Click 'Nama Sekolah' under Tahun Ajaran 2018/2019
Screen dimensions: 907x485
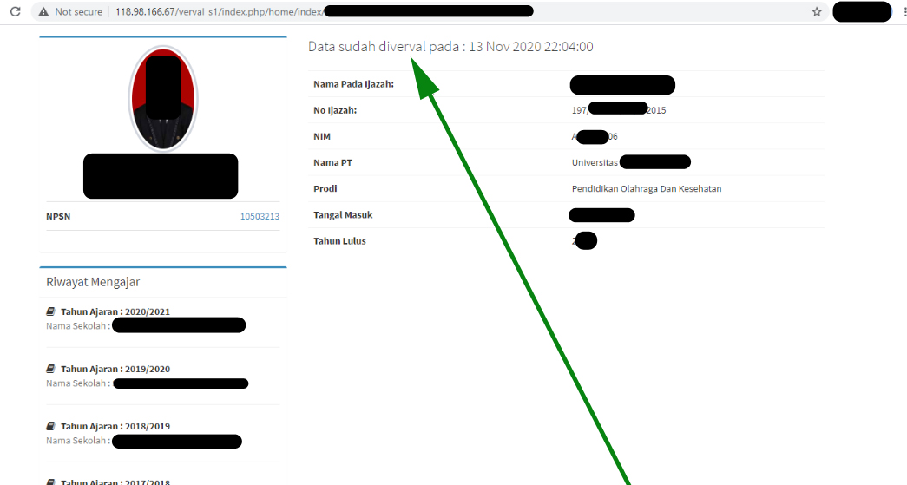click(78, 441)
